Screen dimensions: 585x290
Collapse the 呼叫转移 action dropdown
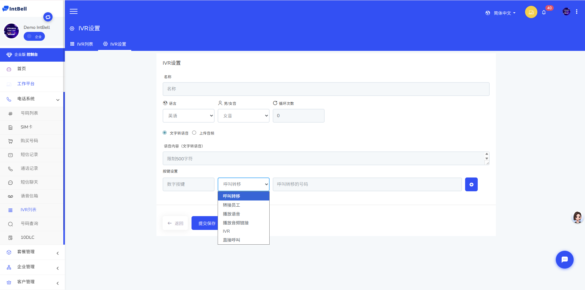pyautogui.click(x=243, y=184)
